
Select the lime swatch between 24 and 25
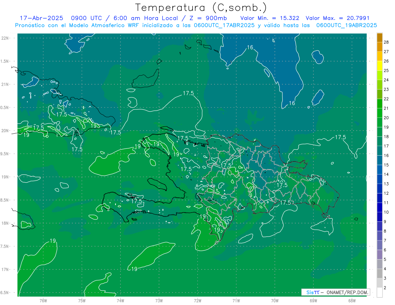point(380,75)
